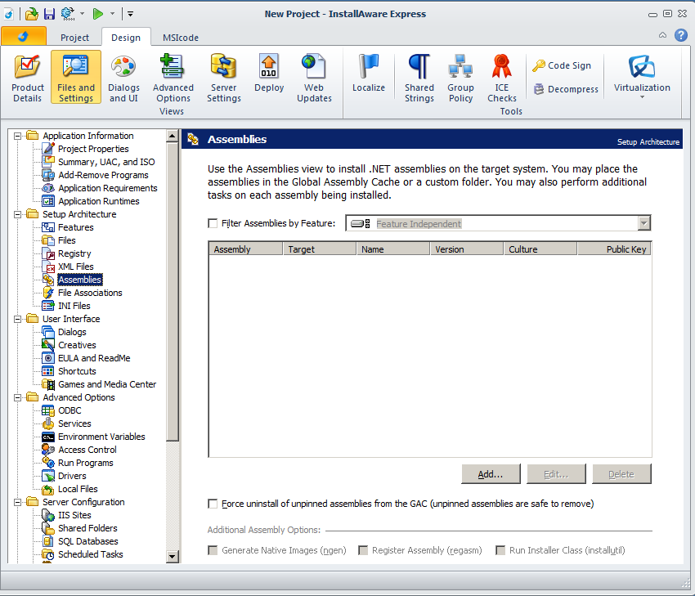Open Server Settings ribbon view
This screenshot has width=695, height=596.
pyautogui.click(x=224, y=78)
